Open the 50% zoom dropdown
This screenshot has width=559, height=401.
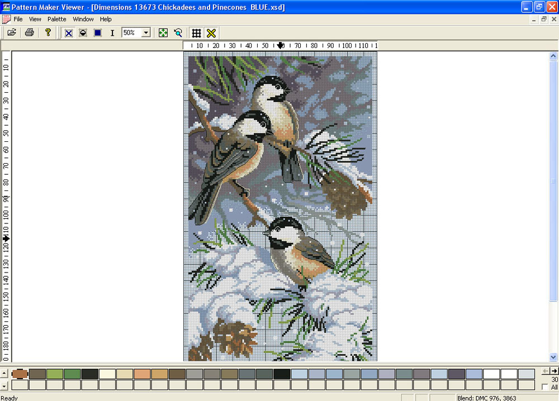146,33
